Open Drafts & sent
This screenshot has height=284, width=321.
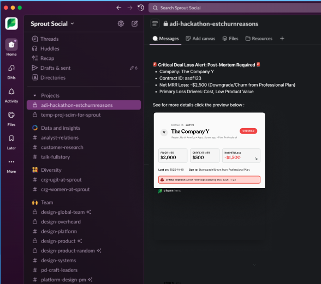coord(84,68)
